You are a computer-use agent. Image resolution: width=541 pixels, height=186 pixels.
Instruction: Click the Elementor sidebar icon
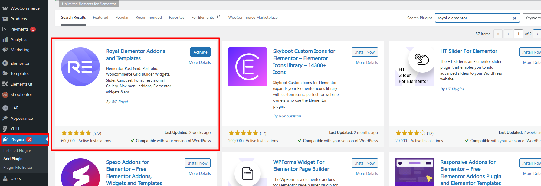(5, 63)
